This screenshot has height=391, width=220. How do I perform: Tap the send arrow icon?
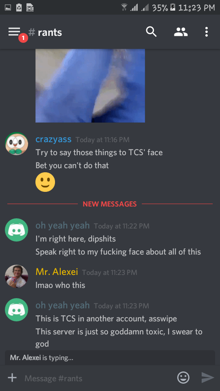coord(207,378)
